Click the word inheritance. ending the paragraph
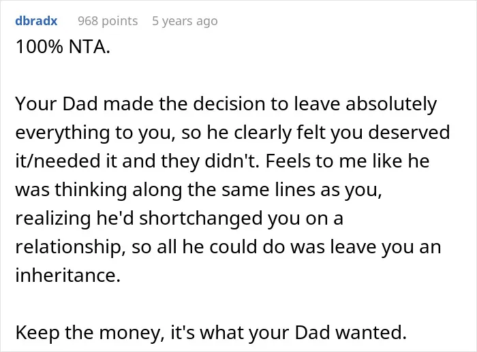Viewport: 477px width, 352px height. point(68,275)
